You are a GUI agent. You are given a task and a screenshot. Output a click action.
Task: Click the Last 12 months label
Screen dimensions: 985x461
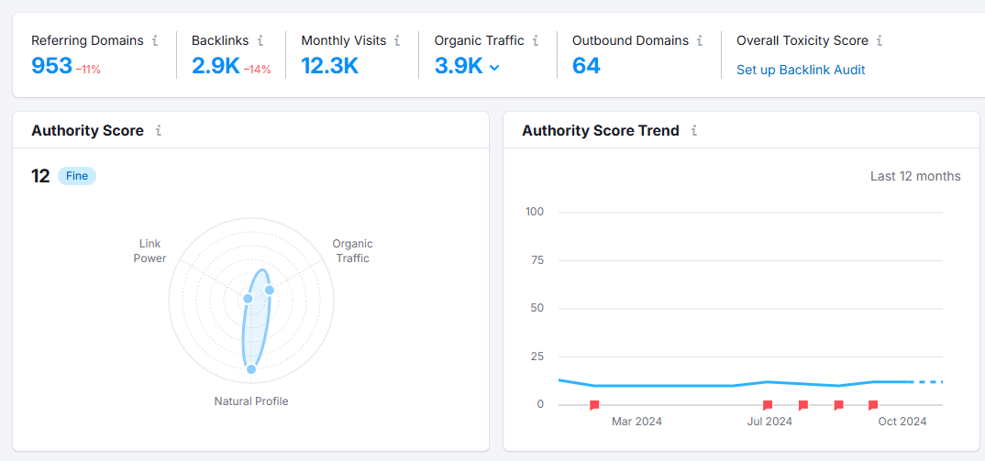point(915,177)
